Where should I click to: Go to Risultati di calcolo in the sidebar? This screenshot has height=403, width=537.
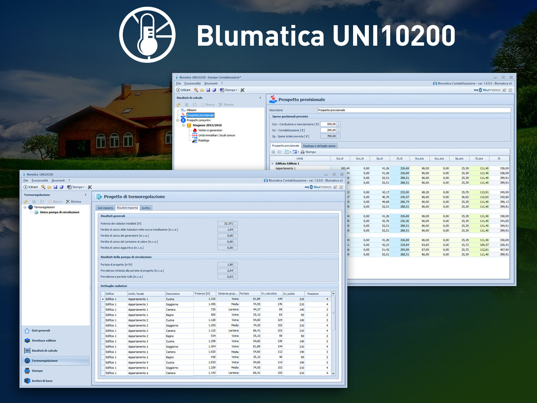coord(44,351)
